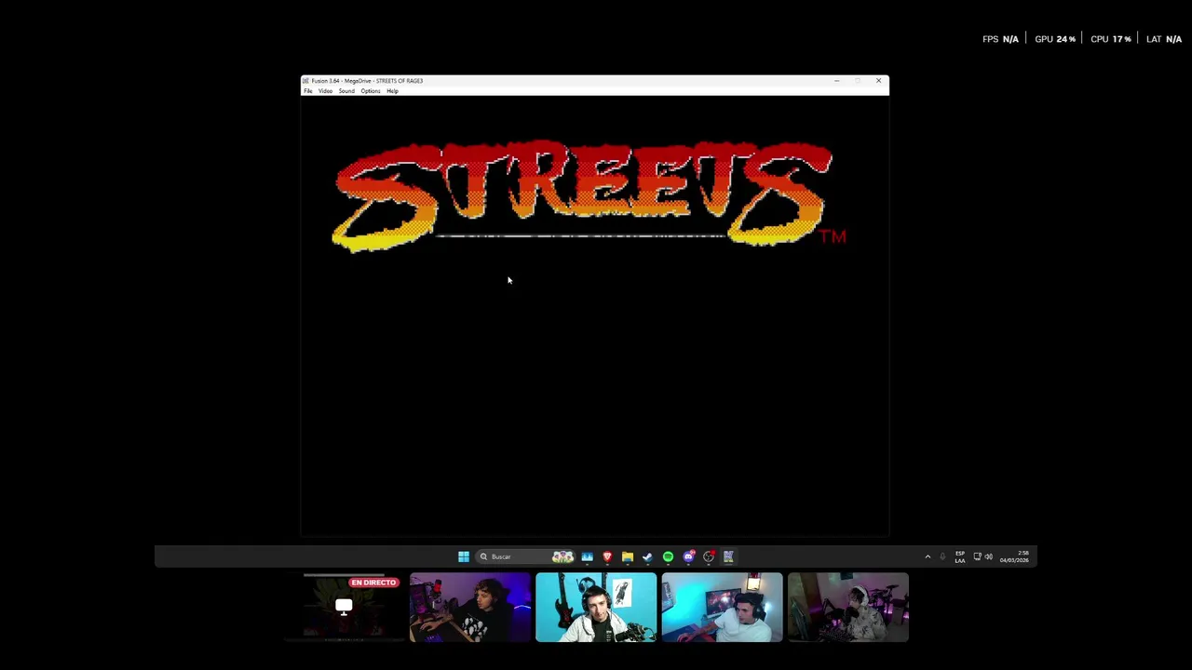Click the CPU 17 % overlay readout

pyautogui.click(x=1111, y=39)
